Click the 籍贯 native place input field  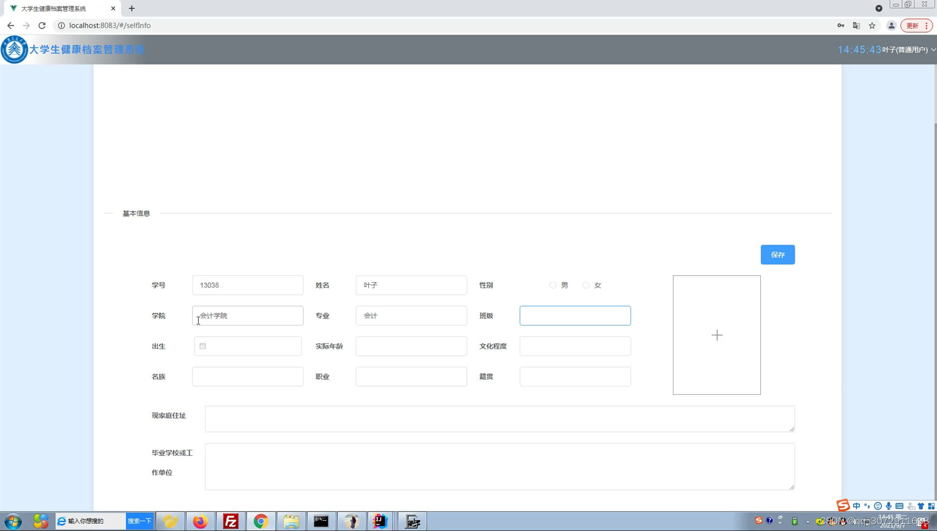575,377
